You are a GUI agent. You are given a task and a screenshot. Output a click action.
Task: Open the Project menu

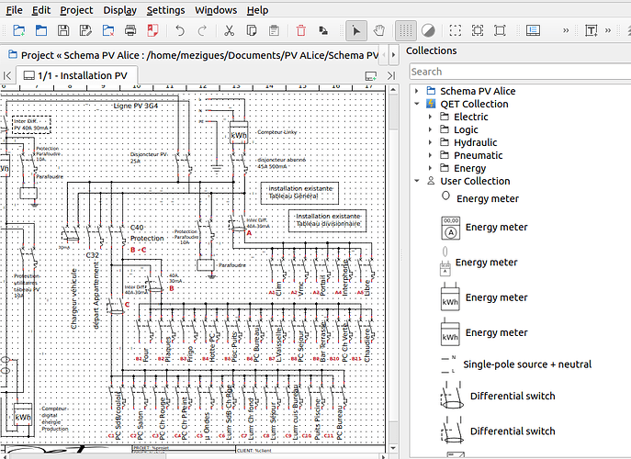76,10
